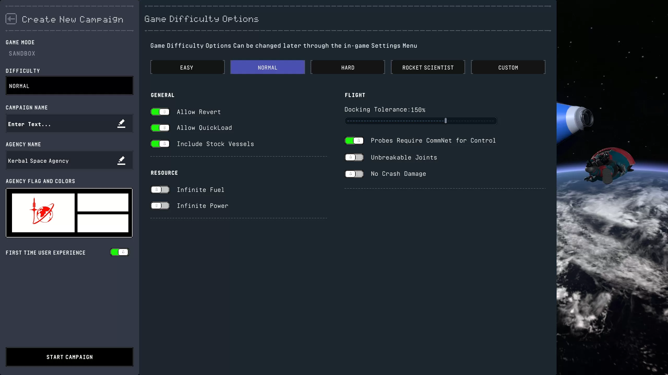Toggle Include Stock Vessels off
Viewport: 668px width, 375px height.
pos(160,144)
